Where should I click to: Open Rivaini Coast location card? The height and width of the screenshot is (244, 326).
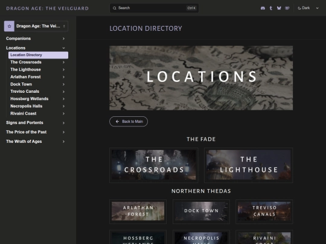click(x=264, y=237)
